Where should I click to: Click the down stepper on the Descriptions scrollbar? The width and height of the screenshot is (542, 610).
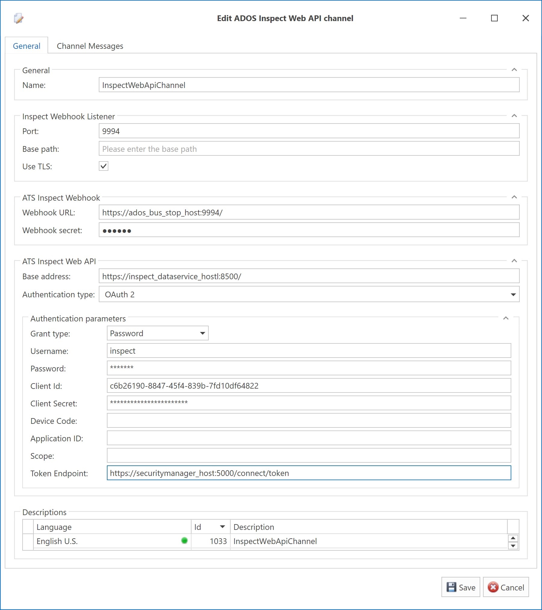pyautogui.click(x=513, y=546)
